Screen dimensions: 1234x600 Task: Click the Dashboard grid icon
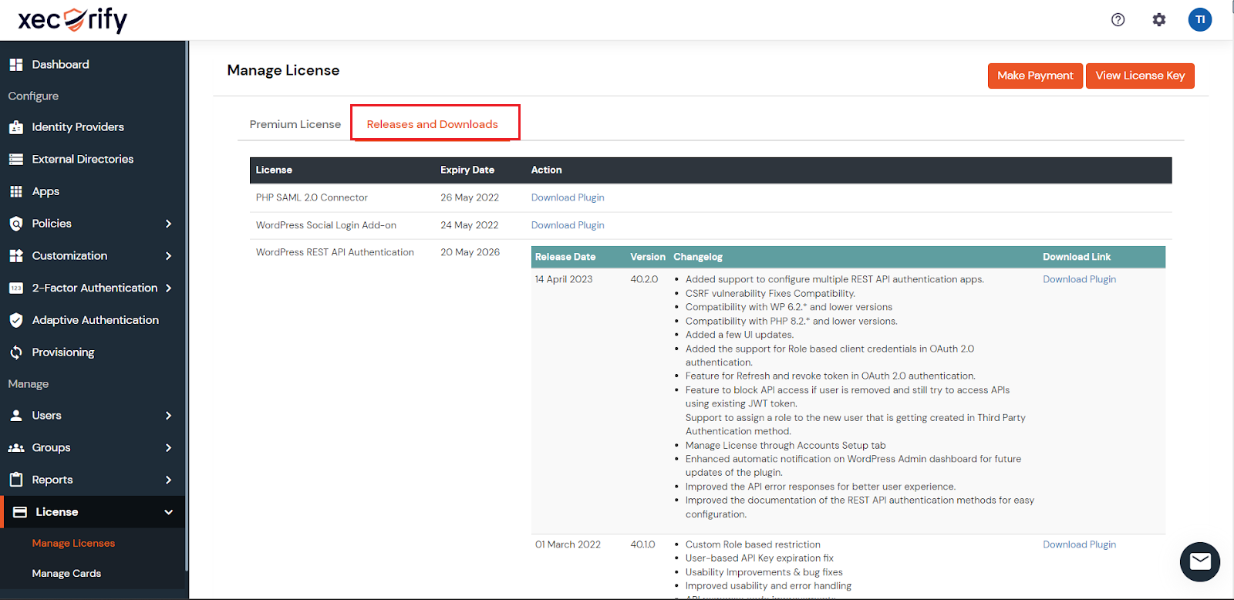tap(15, 65)
